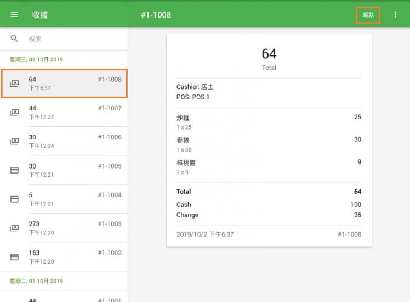Click card icon of receipt #1-1004

click(x=14, y=199)
